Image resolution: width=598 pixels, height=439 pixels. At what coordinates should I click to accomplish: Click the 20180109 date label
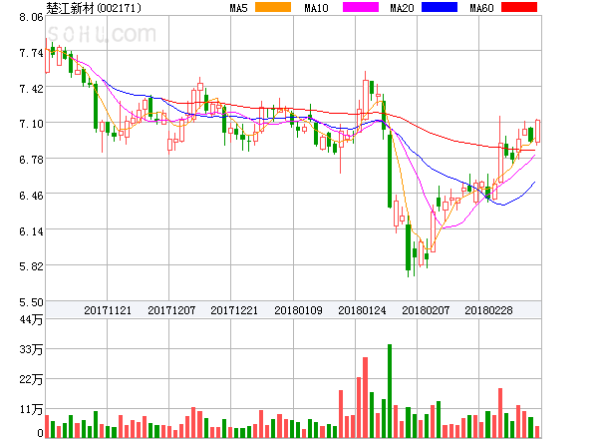point(298,310)
